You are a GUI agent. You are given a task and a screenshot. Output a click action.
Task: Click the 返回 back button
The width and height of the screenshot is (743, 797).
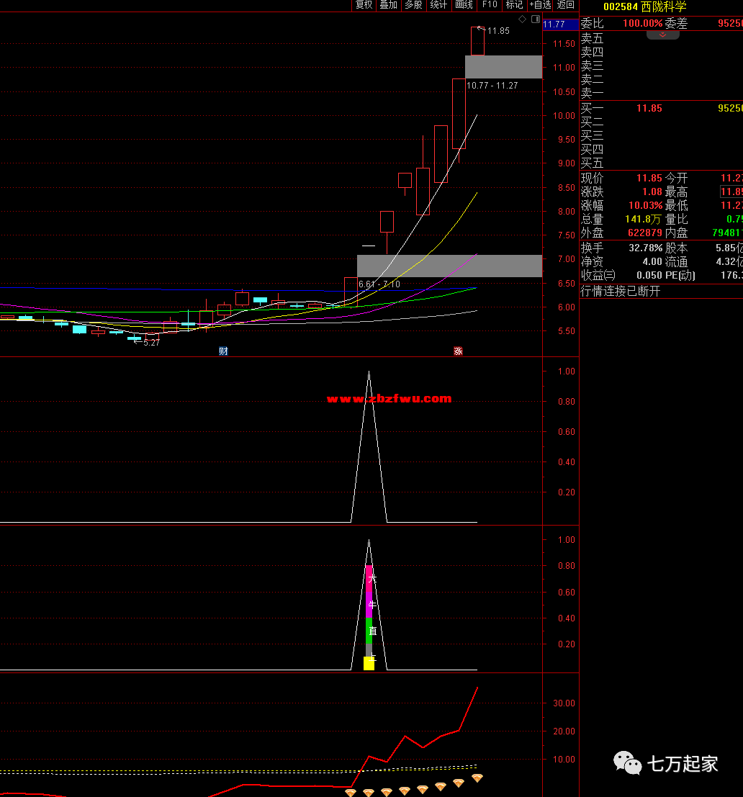click(x=566, y=5)
